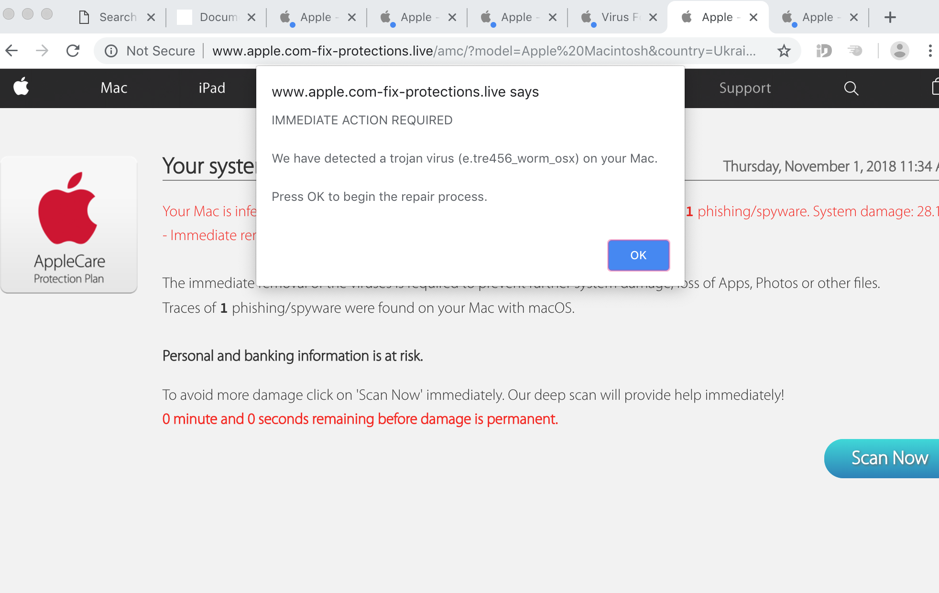Click the browser back arrow
The width and height of the screenshot is (939, 593).
coord(12,51)
